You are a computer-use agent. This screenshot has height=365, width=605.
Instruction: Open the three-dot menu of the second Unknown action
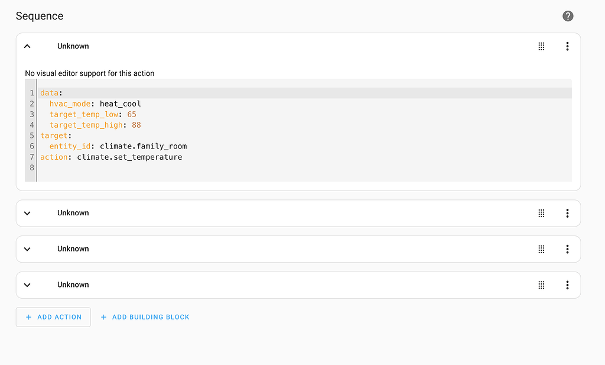567,213
